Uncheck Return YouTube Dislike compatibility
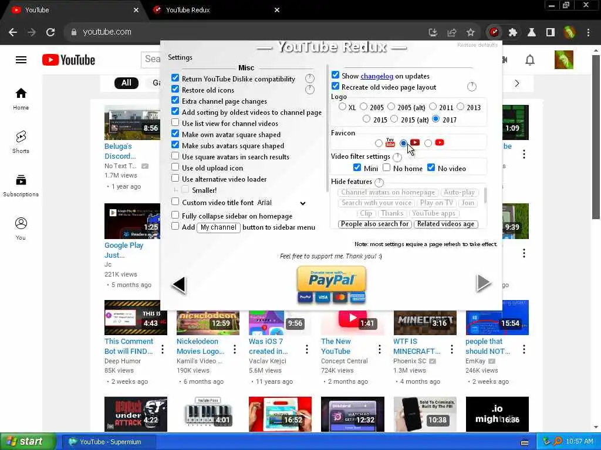The image size is (601, 450). [x=175, y=78]
